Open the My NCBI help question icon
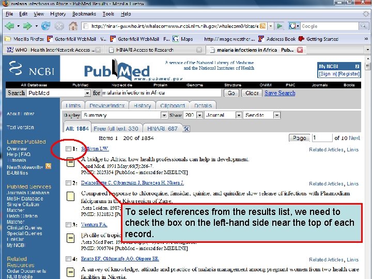Viewport: 372px width, 279px height. (x=357, y=67)
